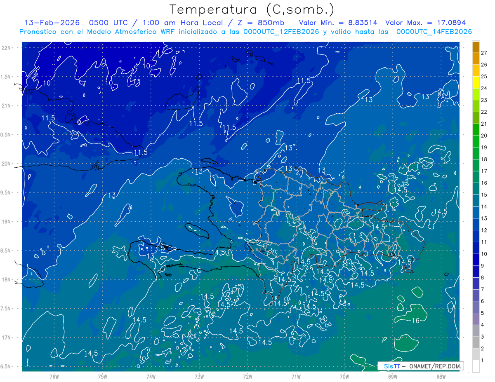Click the '19N' latitude axis label
The height and width of the screenshot is (382, 495).
click(6, 222)
